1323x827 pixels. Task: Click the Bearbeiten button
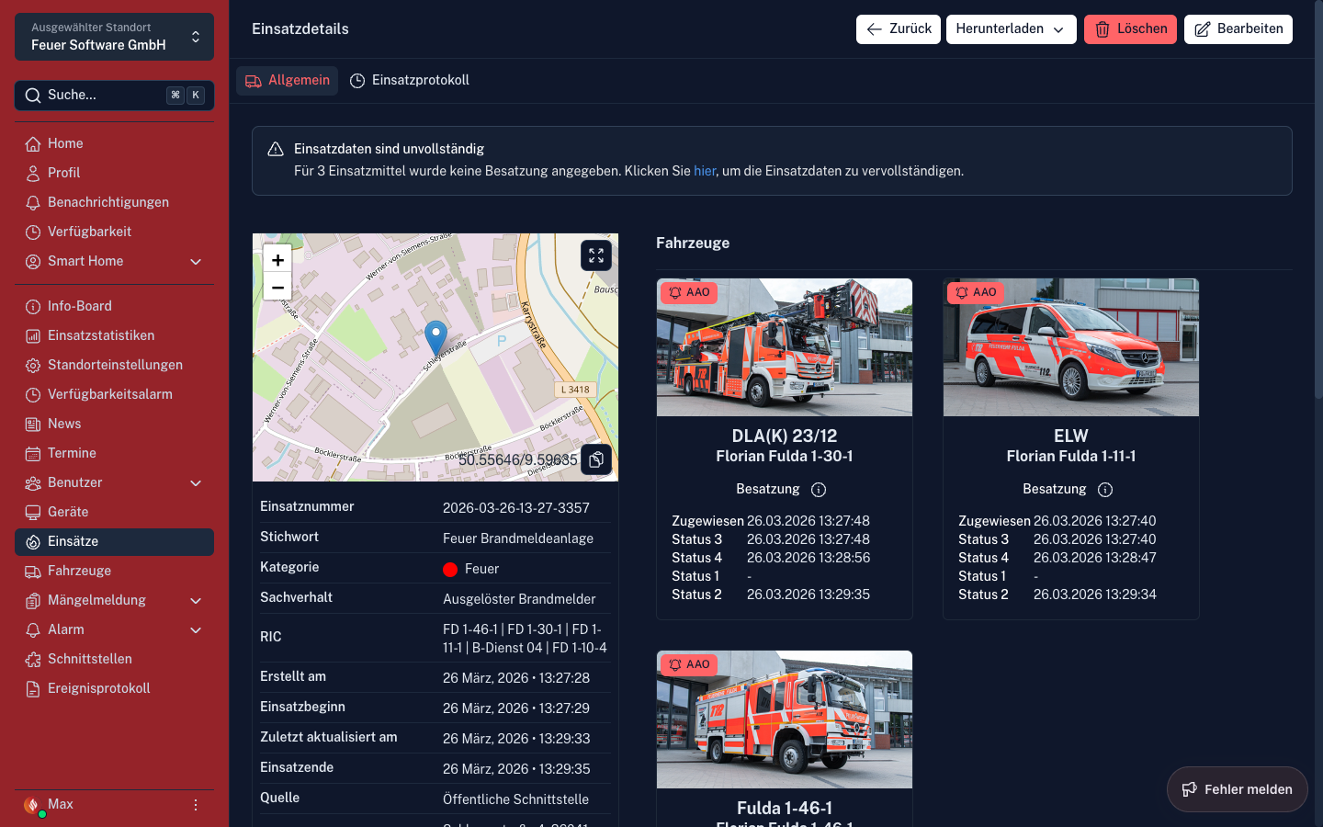[1238, 29]
